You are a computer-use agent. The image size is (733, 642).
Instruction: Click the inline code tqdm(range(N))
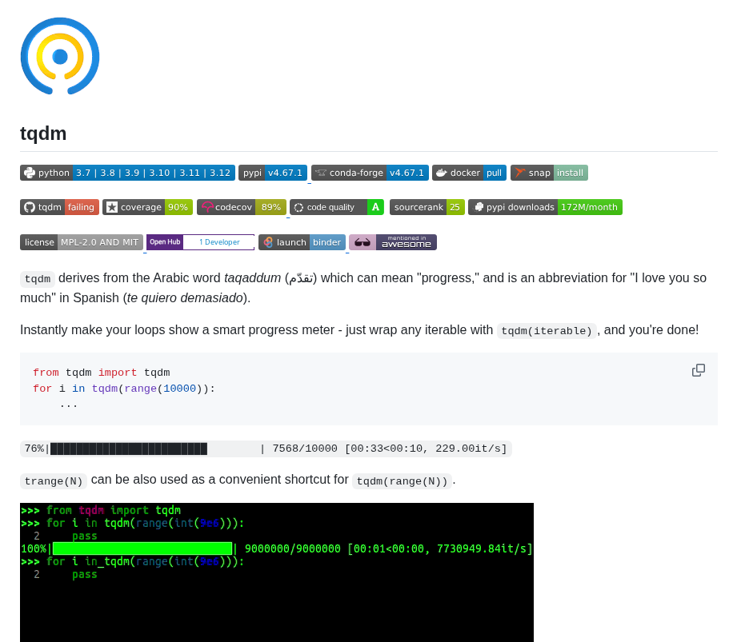[402, 481]
